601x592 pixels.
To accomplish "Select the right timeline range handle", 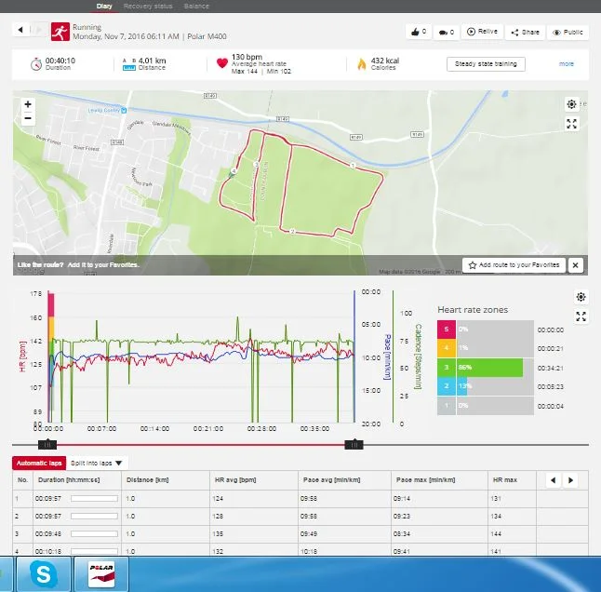I will [354, 445].
